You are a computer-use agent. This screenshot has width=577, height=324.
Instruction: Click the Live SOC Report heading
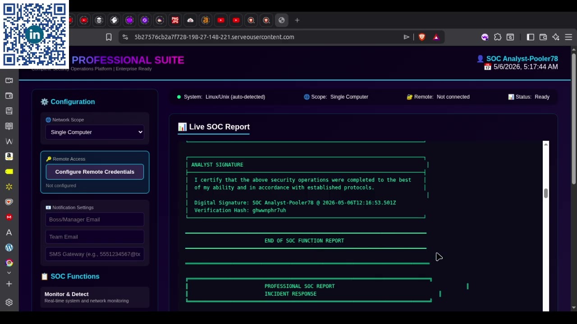[x=214, y=127]
